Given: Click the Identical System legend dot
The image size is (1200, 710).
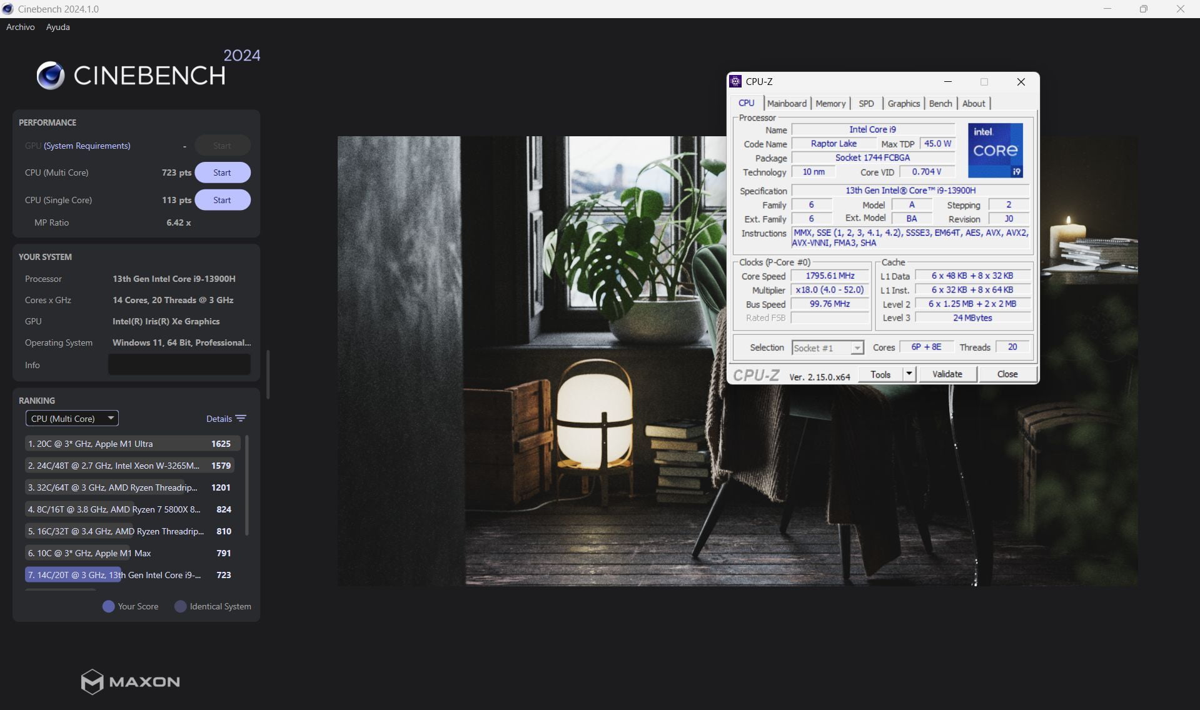Looking at the screenshot, I should click(x=180, y=606).
